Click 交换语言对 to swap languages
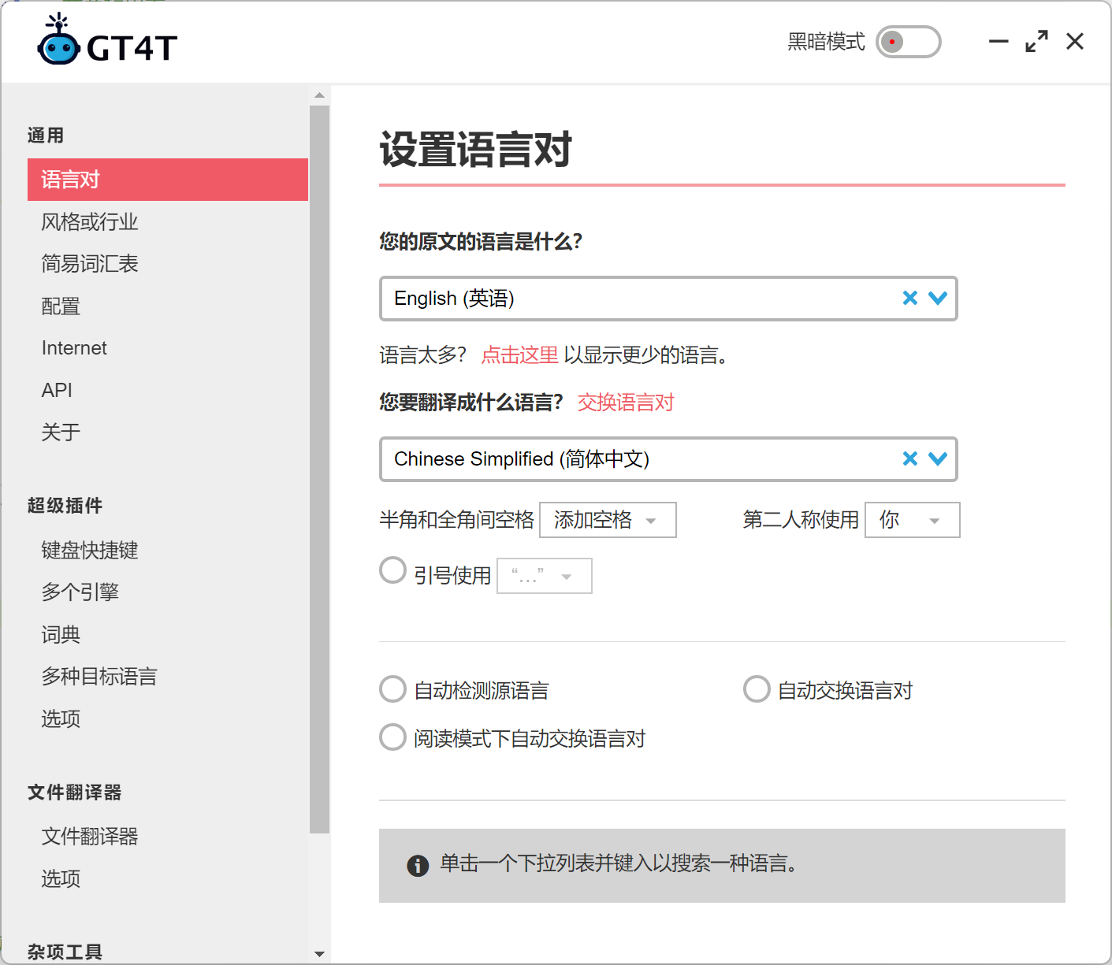The height and width of the screenshot is (965, 1112). 625,403
